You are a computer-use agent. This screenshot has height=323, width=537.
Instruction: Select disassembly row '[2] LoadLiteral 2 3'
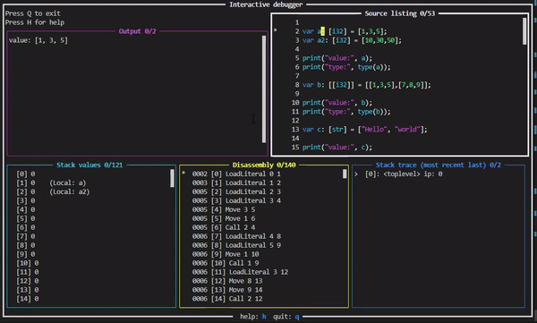coord(236,191)
